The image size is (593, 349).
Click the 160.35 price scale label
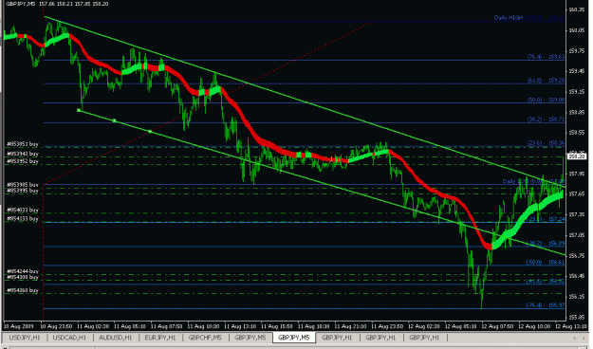(x=577, y=9)
